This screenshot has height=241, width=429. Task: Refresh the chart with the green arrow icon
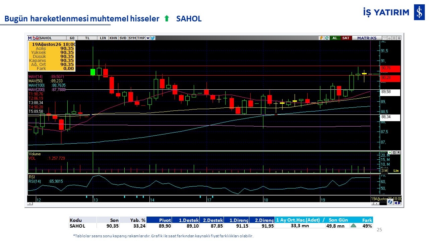327,38
